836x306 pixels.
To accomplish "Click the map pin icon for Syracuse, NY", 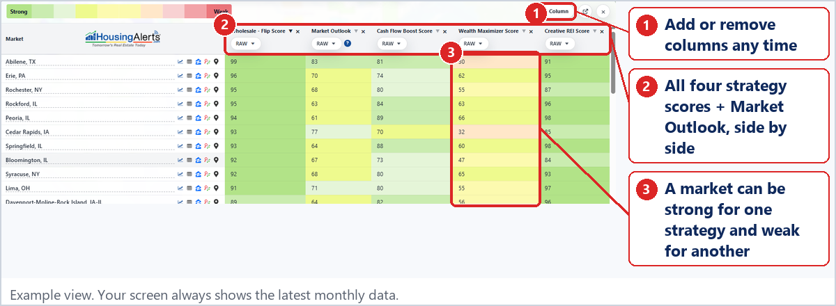I will click(x=216, y=174).
